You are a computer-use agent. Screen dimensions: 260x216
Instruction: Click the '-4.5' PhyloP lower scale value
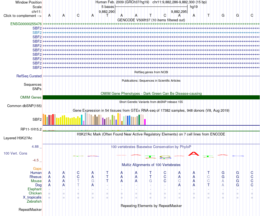36,160
